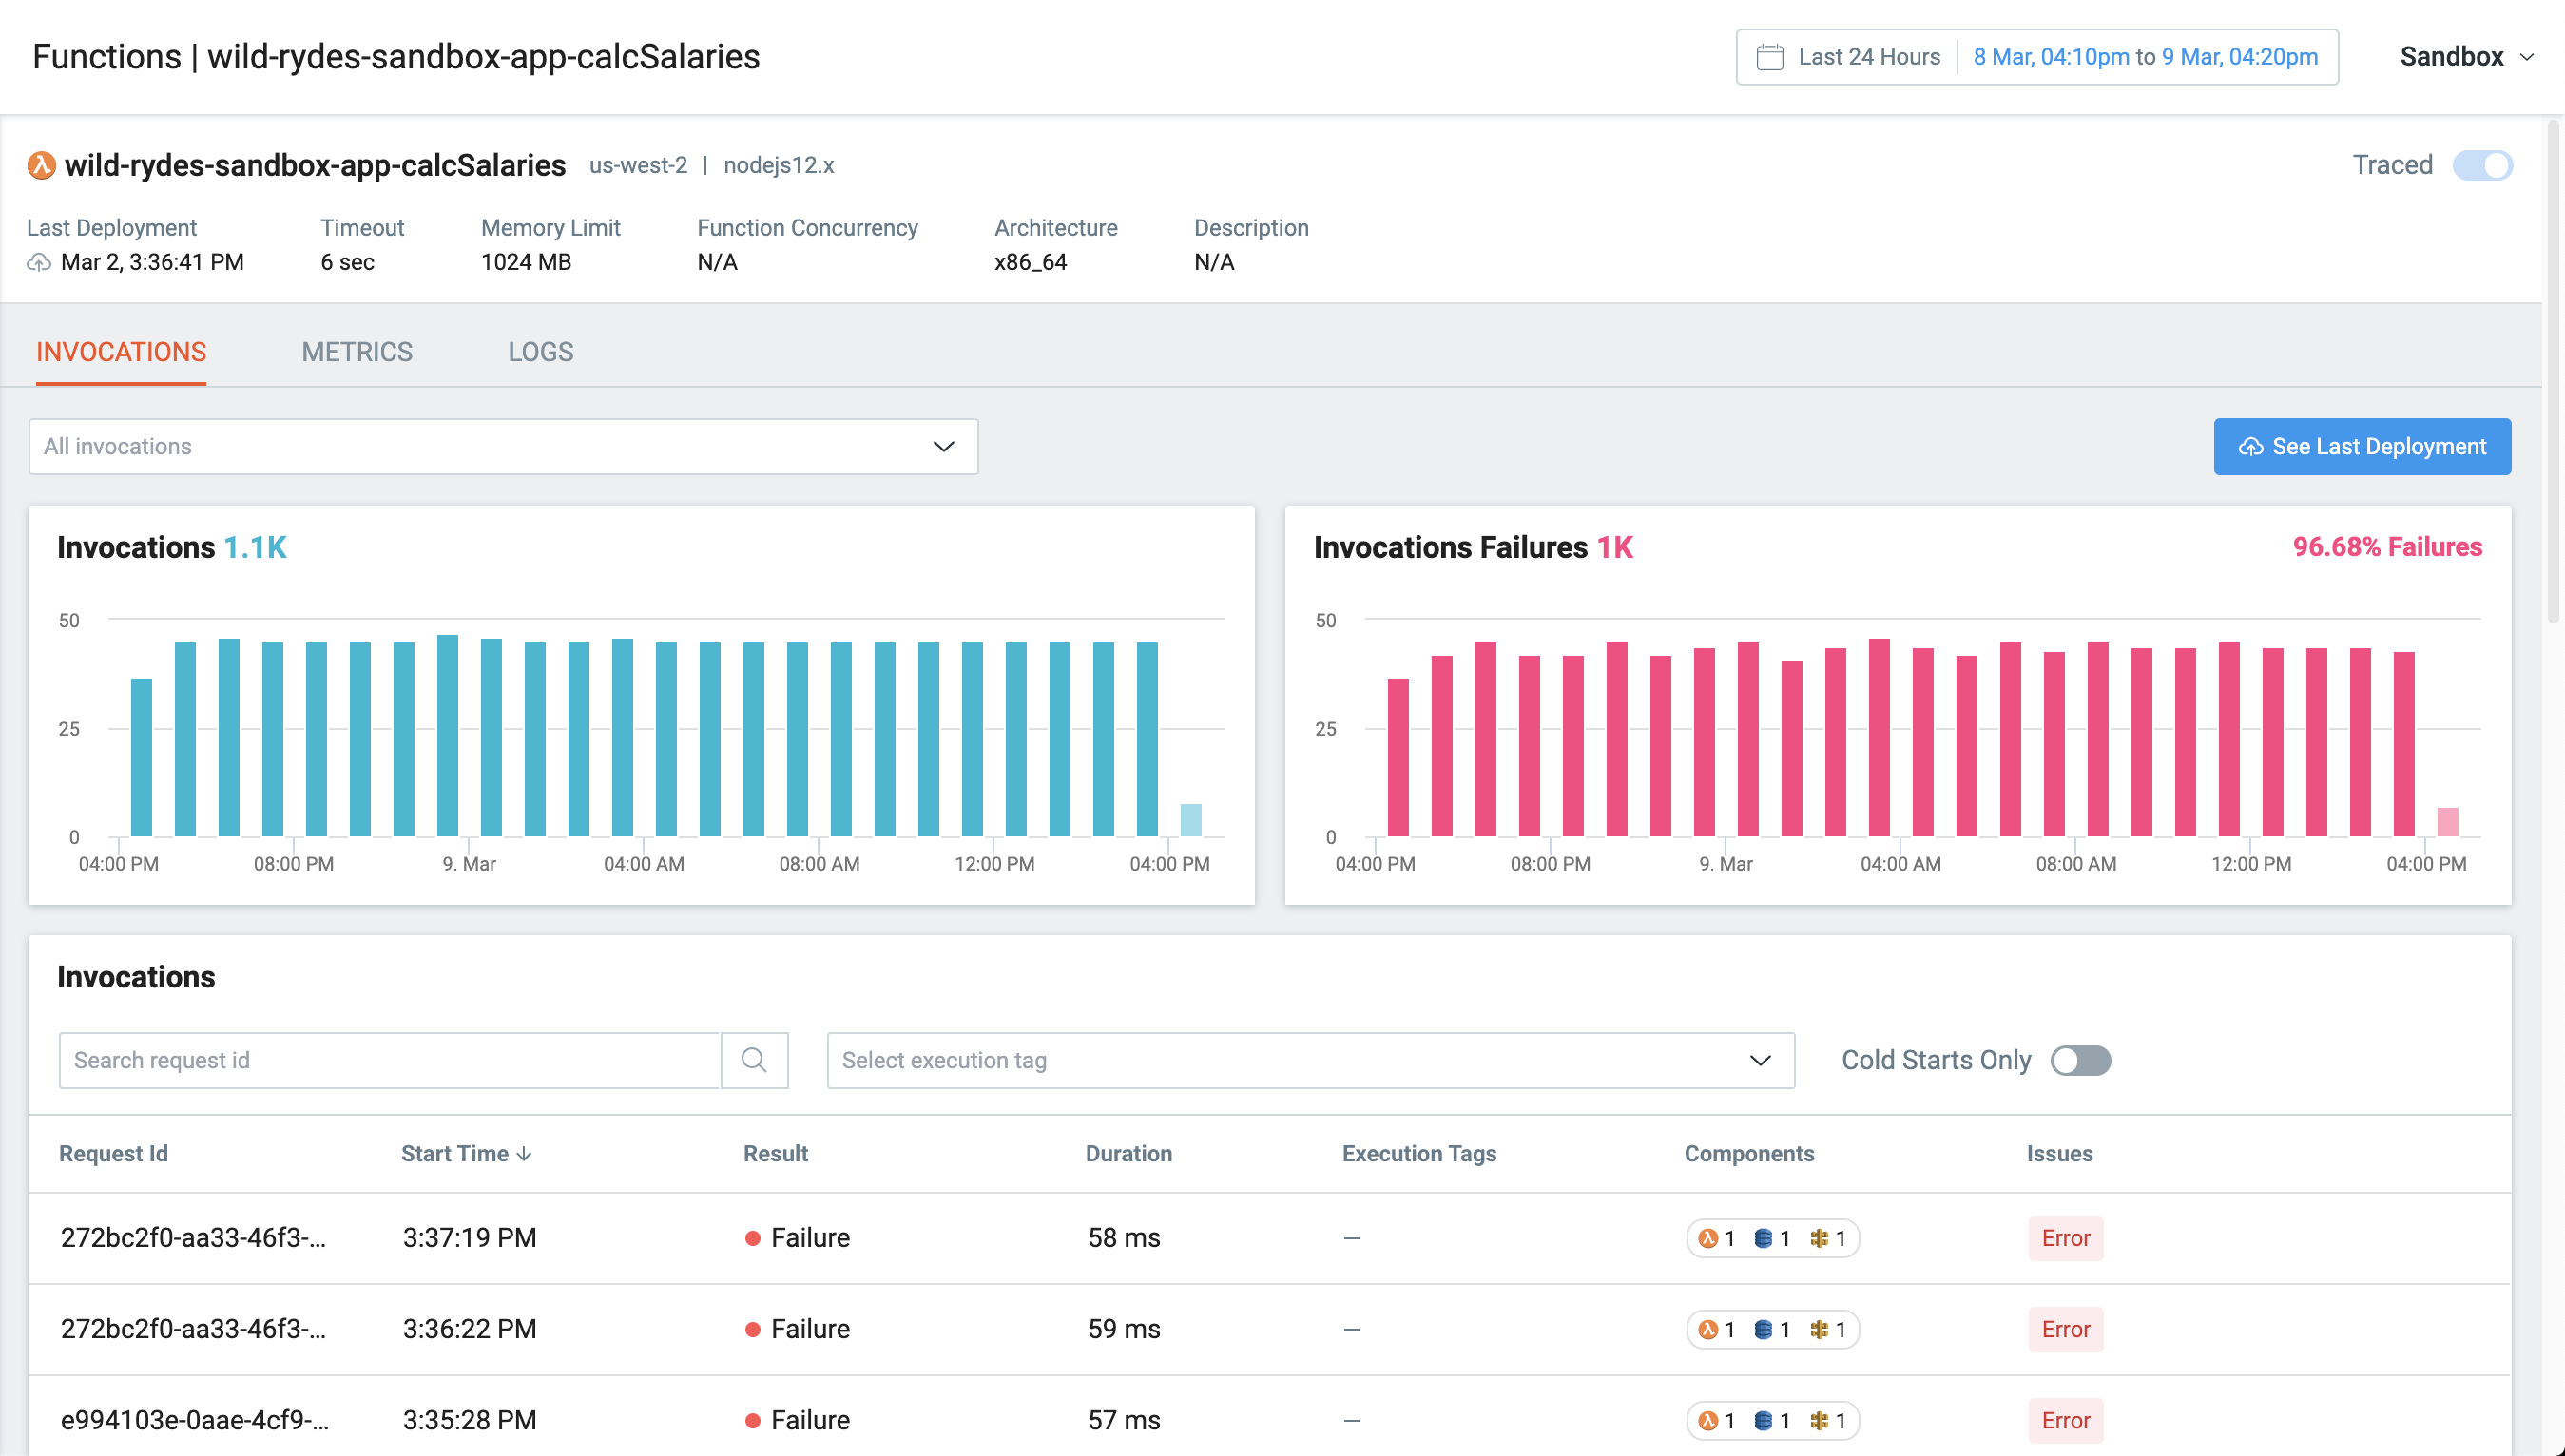Click the search magnifier in the invocations panel

[x=754, y=1060]
